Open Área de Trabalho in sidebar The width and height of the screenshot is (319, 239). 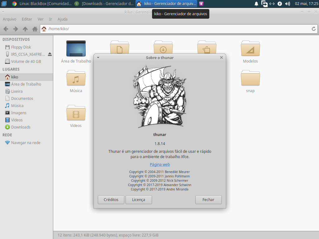26,84
